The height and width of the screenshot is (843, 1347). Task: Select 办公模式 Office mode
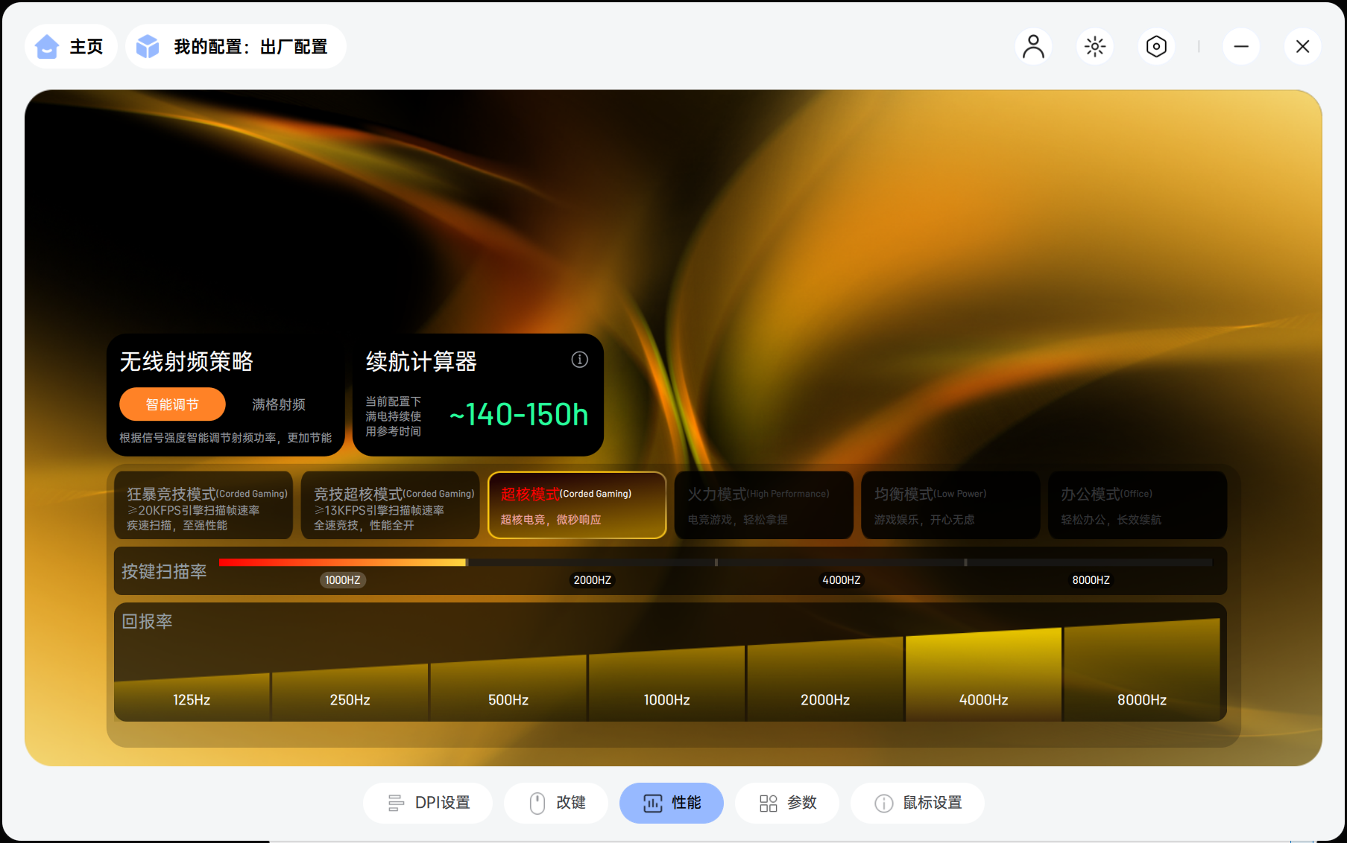click(x=1138, y=505)
